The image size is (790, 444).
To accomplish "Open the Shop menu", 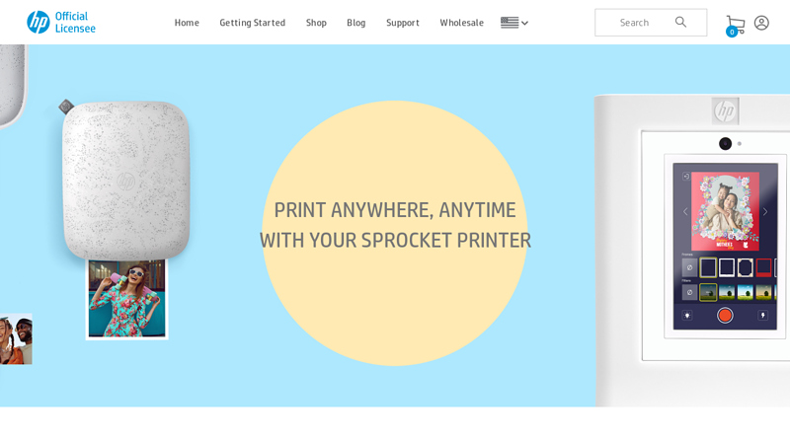I will [x=316, y=23].
